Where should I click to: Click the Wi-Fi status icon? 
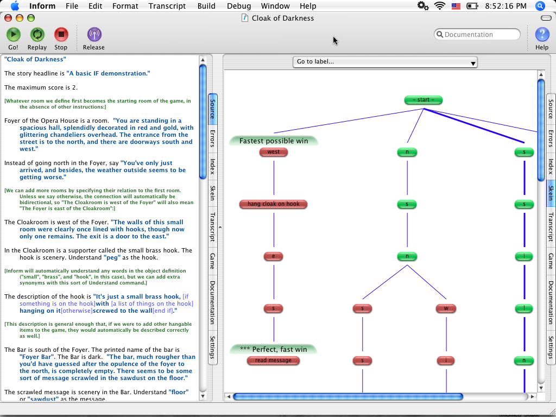[440, 5]
